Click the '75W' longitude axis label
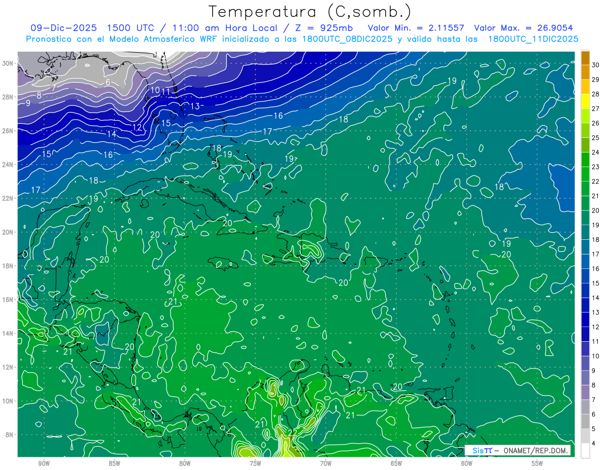The height and width of the screenshot is (470, 609). coord(255,464)
